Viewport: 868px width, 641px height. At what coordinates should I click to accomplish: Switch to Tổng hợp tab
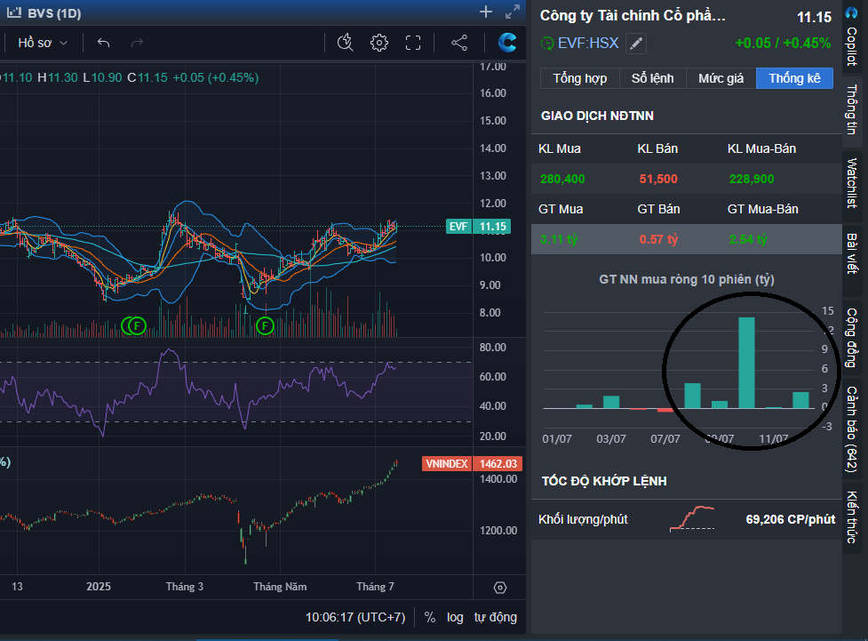[579, 78]
